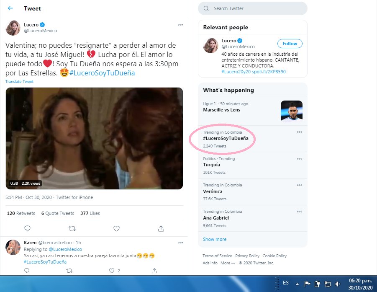View the 6 Quote Tweets list
This screenshot has width=377, height=292.
(58, 213)
